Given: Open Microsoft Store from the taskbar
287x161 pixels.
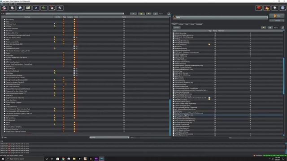Looking at the screenshot, I should 58,159.
